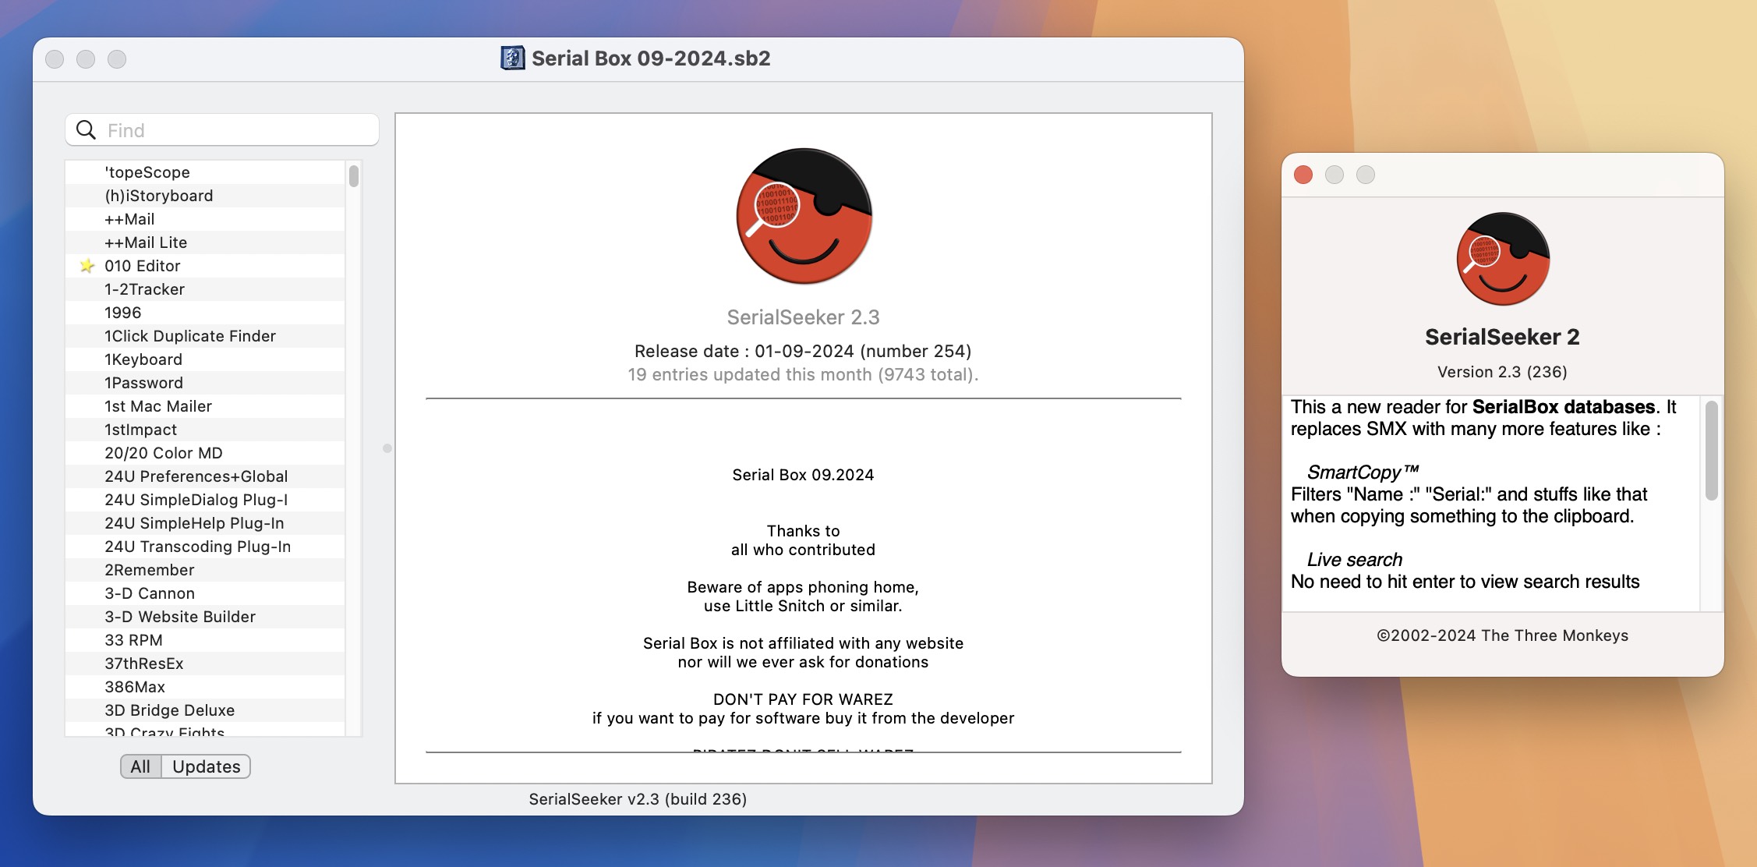The image size is (1757, 867).
Task: Select the 386Max entry
Action: tap(206, 687)
